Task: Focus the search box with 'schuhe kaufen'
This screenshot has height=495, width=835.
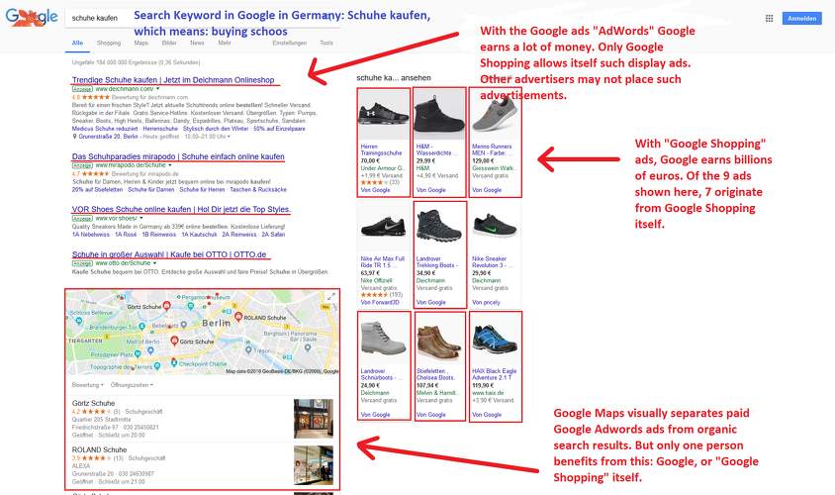Action: point(203,18)
